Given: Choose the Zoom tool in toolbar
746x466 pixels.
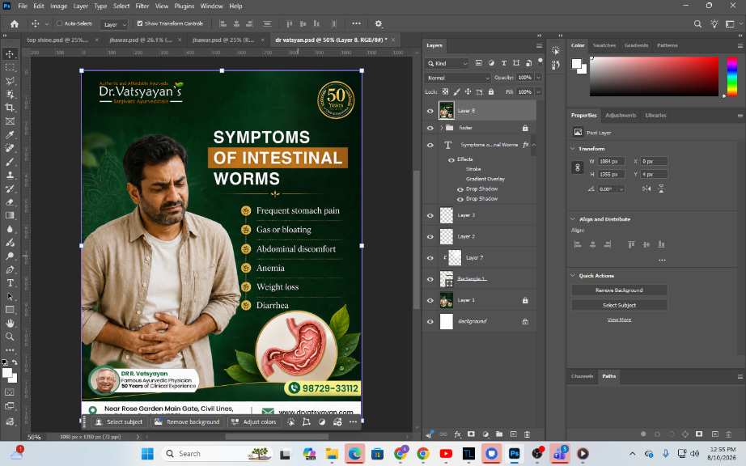Looking at the screenshot, I should 10,337.
